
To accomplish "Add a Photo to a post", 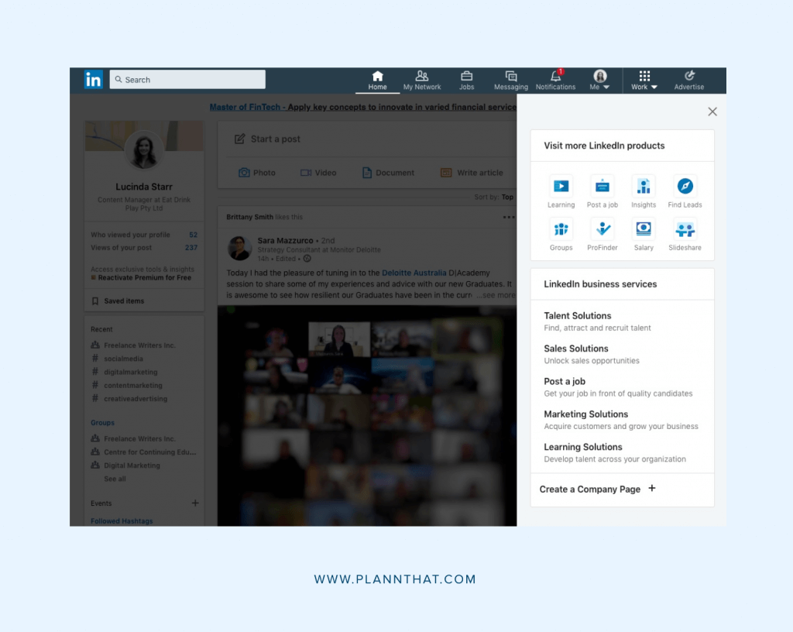I will 257,173.
